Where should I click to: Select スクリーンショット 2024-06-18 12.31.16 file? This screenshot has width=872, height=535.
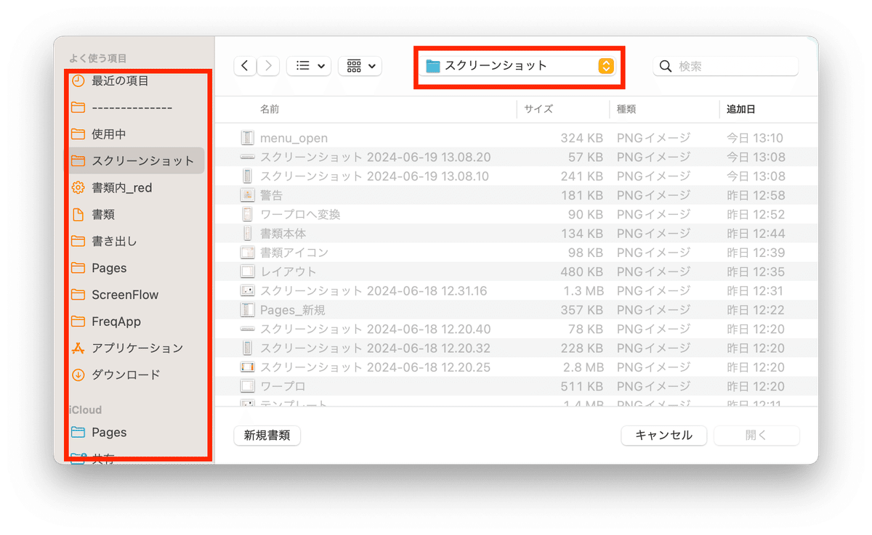[516, 291]
